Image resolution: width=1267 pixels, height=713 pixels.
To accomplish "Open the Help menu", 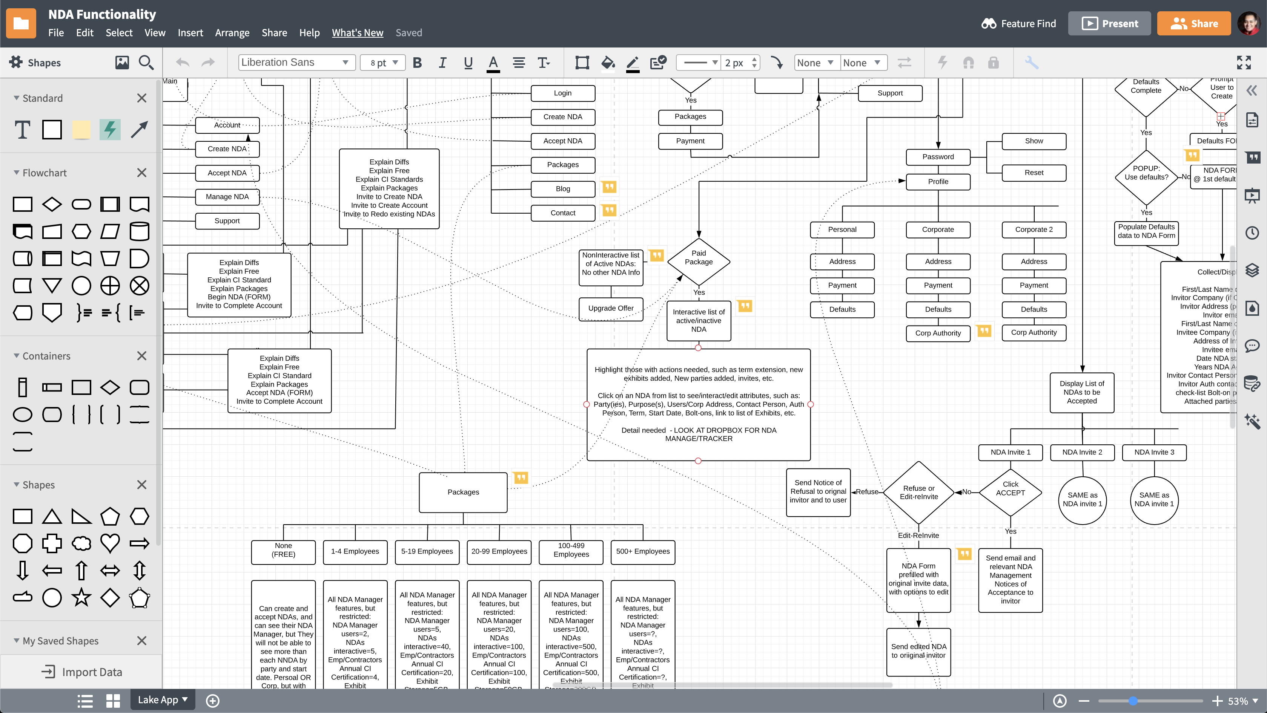I will coord(309,32).
